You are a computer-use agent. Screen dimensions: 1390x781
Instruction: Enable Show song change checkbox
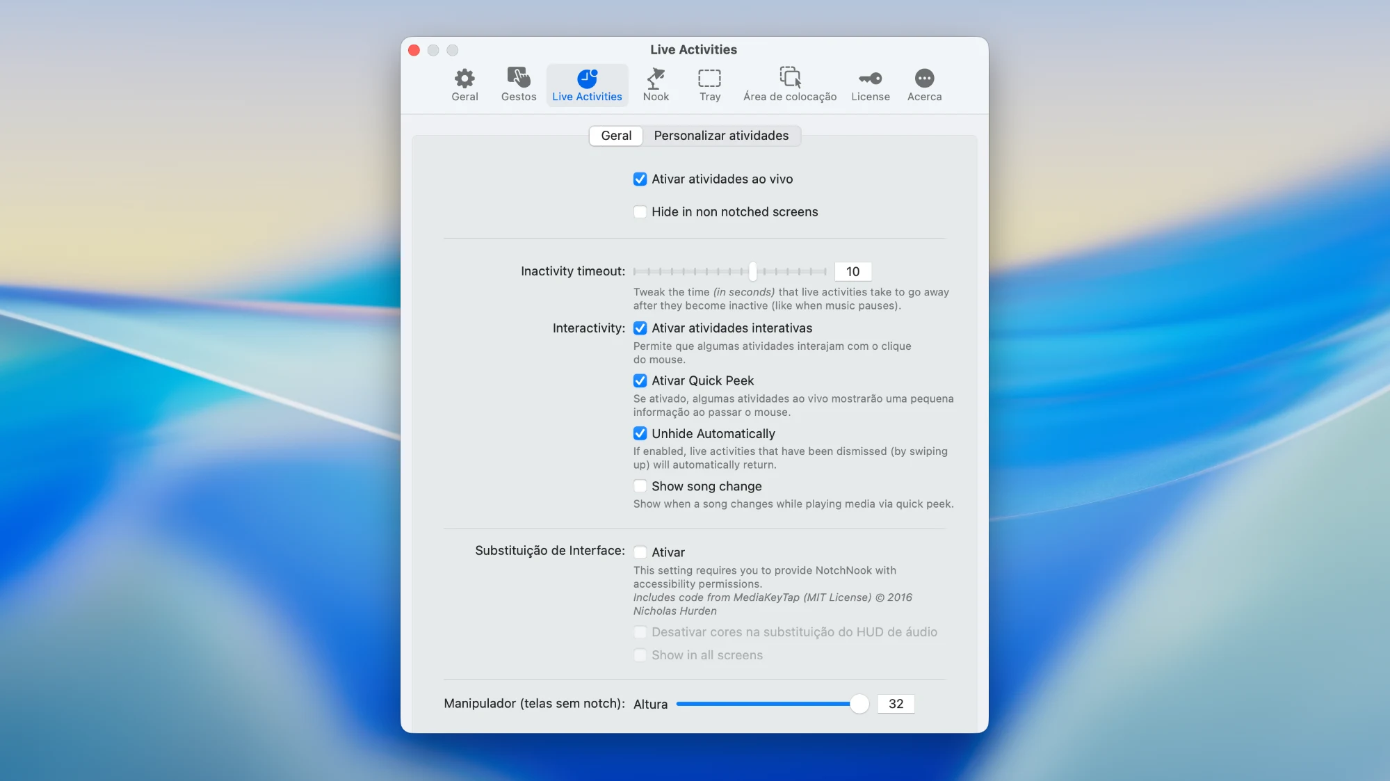(640, 486)
